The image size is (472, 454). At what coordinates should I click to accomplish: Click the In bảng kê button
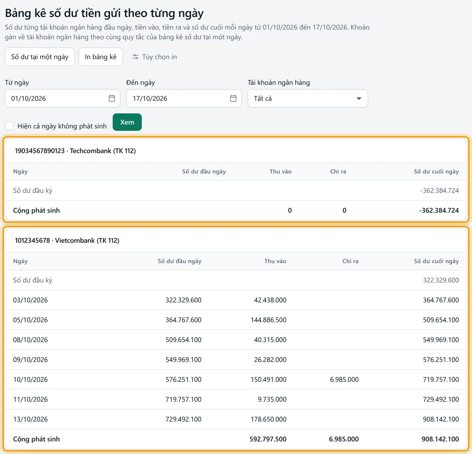click(x=101, y=57)
